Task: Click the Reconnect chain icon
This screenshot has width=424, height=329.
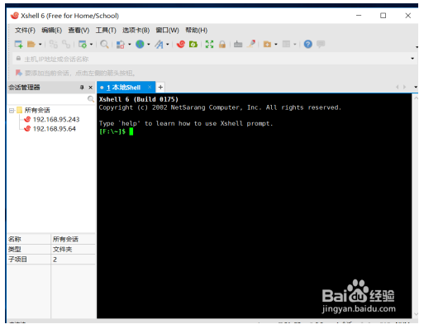Action: click(66, 44)
